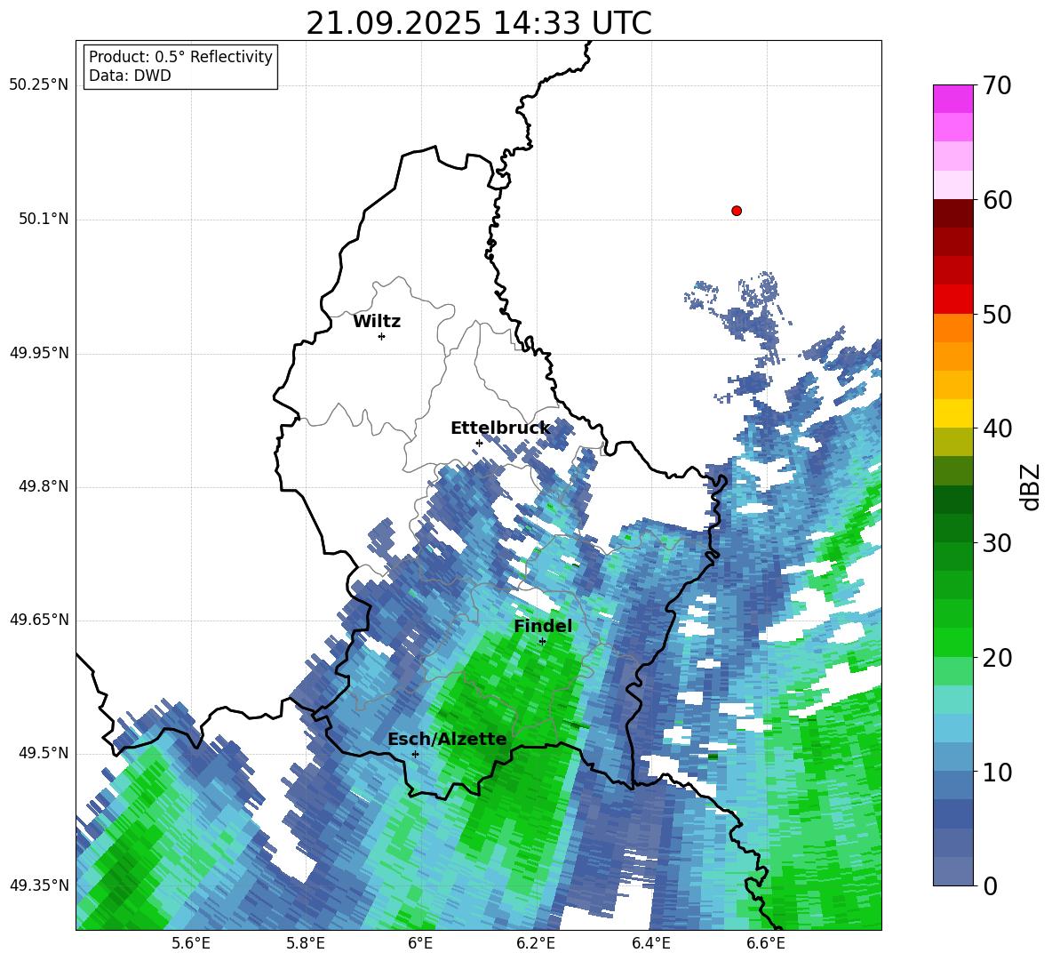Click the cross marker below Wiltz
The image size is (1052, 961).
pyautogui.click(x=382, y=336)
